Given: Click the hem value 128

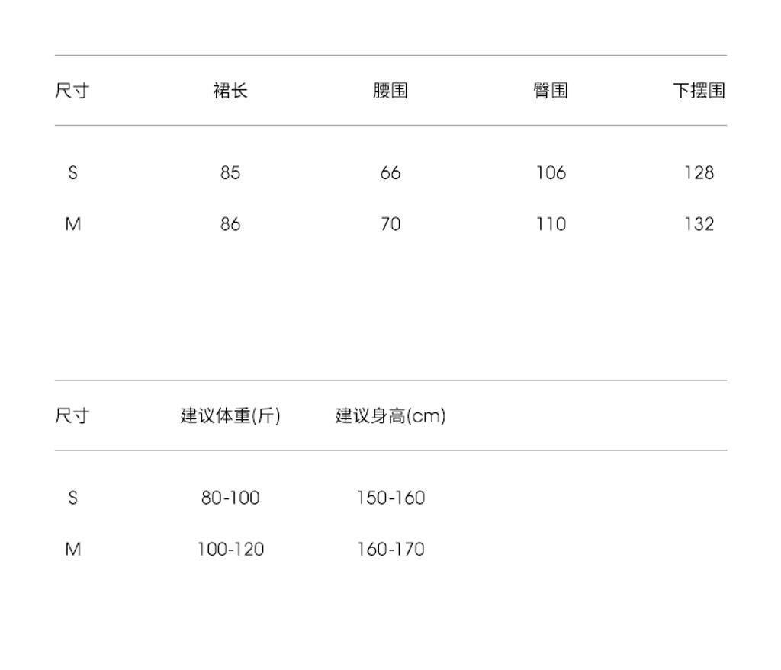Looking at the screenshot, I should (699, 173).
